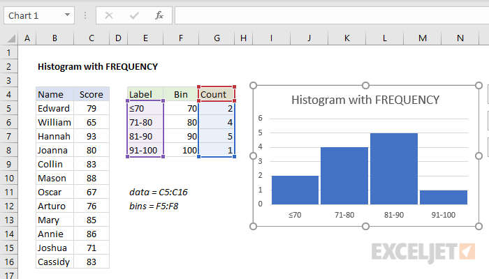Click the Select All corner triangle
Image resolution: width=489 pixels, height=279 pixels.
(11, 38)
